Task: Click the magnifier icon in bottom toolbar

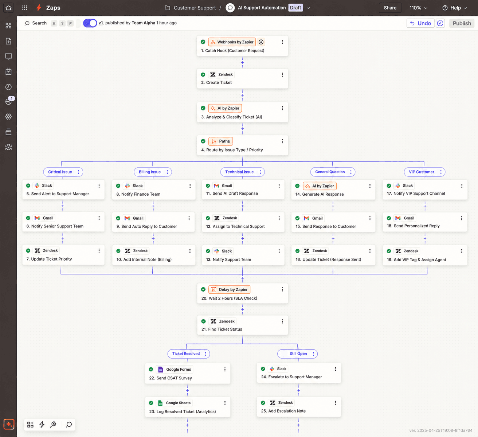Action: (x=69, y=425)
